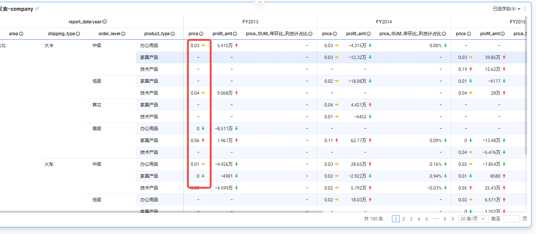Click the drag handle at the top center
The height and width of the screenshot is (234, 536).
[x=259, y=2]
